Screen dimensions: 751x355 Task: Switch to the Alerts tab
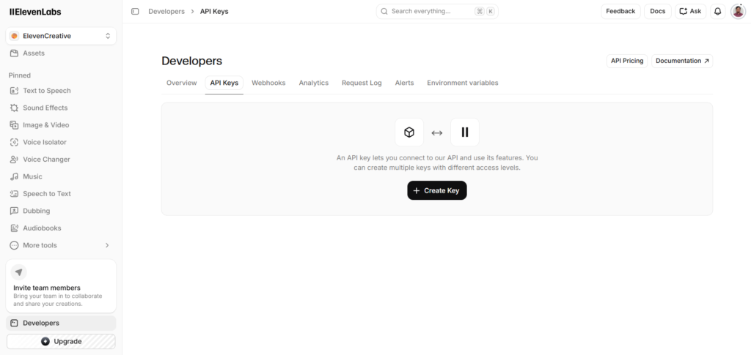tap(404, 83)
